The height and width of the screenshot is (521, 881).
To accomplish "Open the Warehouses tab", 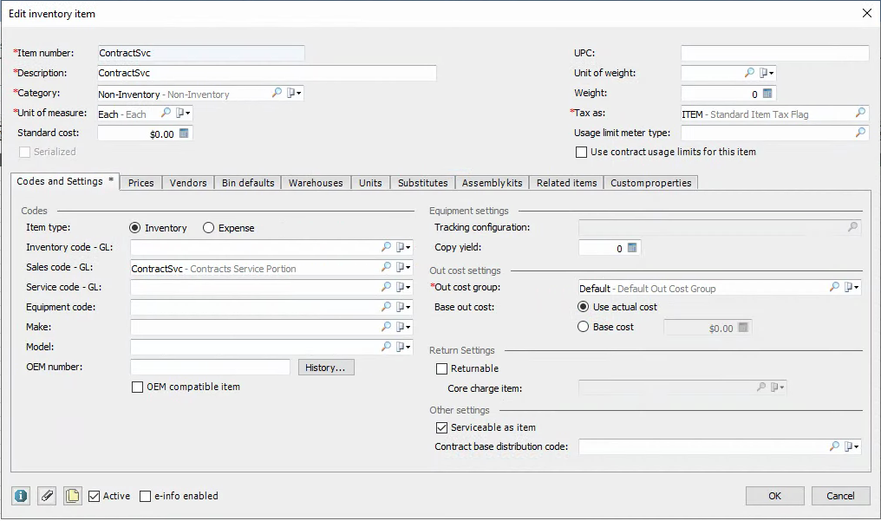I will click(x=316, y=183).
